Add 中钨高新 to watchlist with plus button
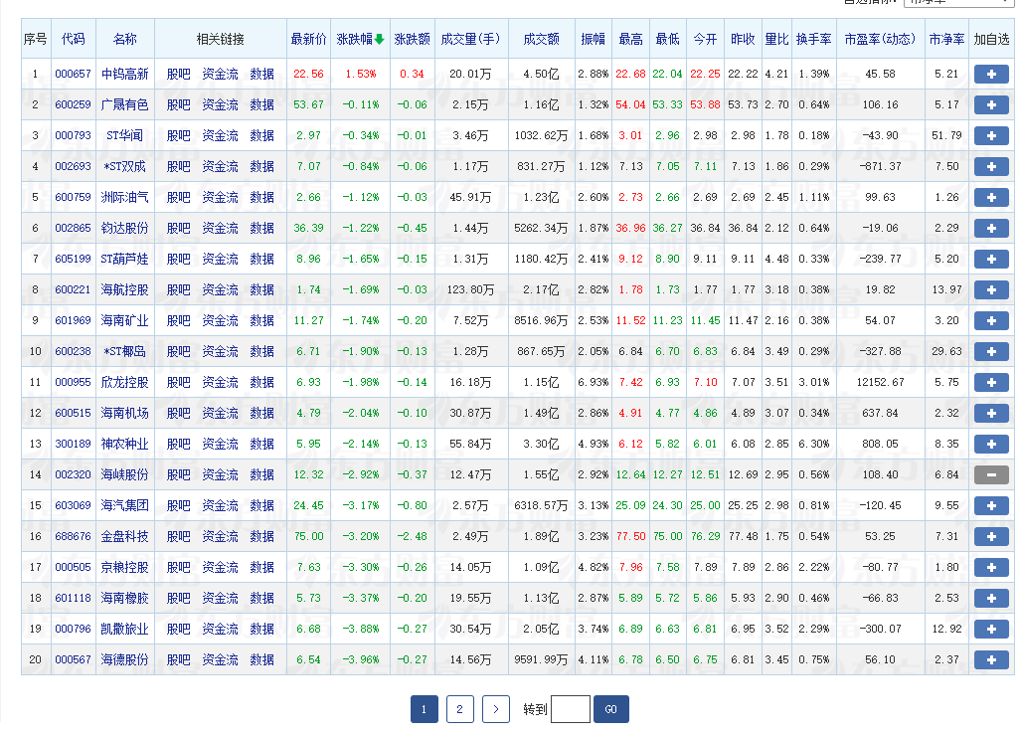The height and width of the screenshot is (736, 1021). [x=991, y=75]
